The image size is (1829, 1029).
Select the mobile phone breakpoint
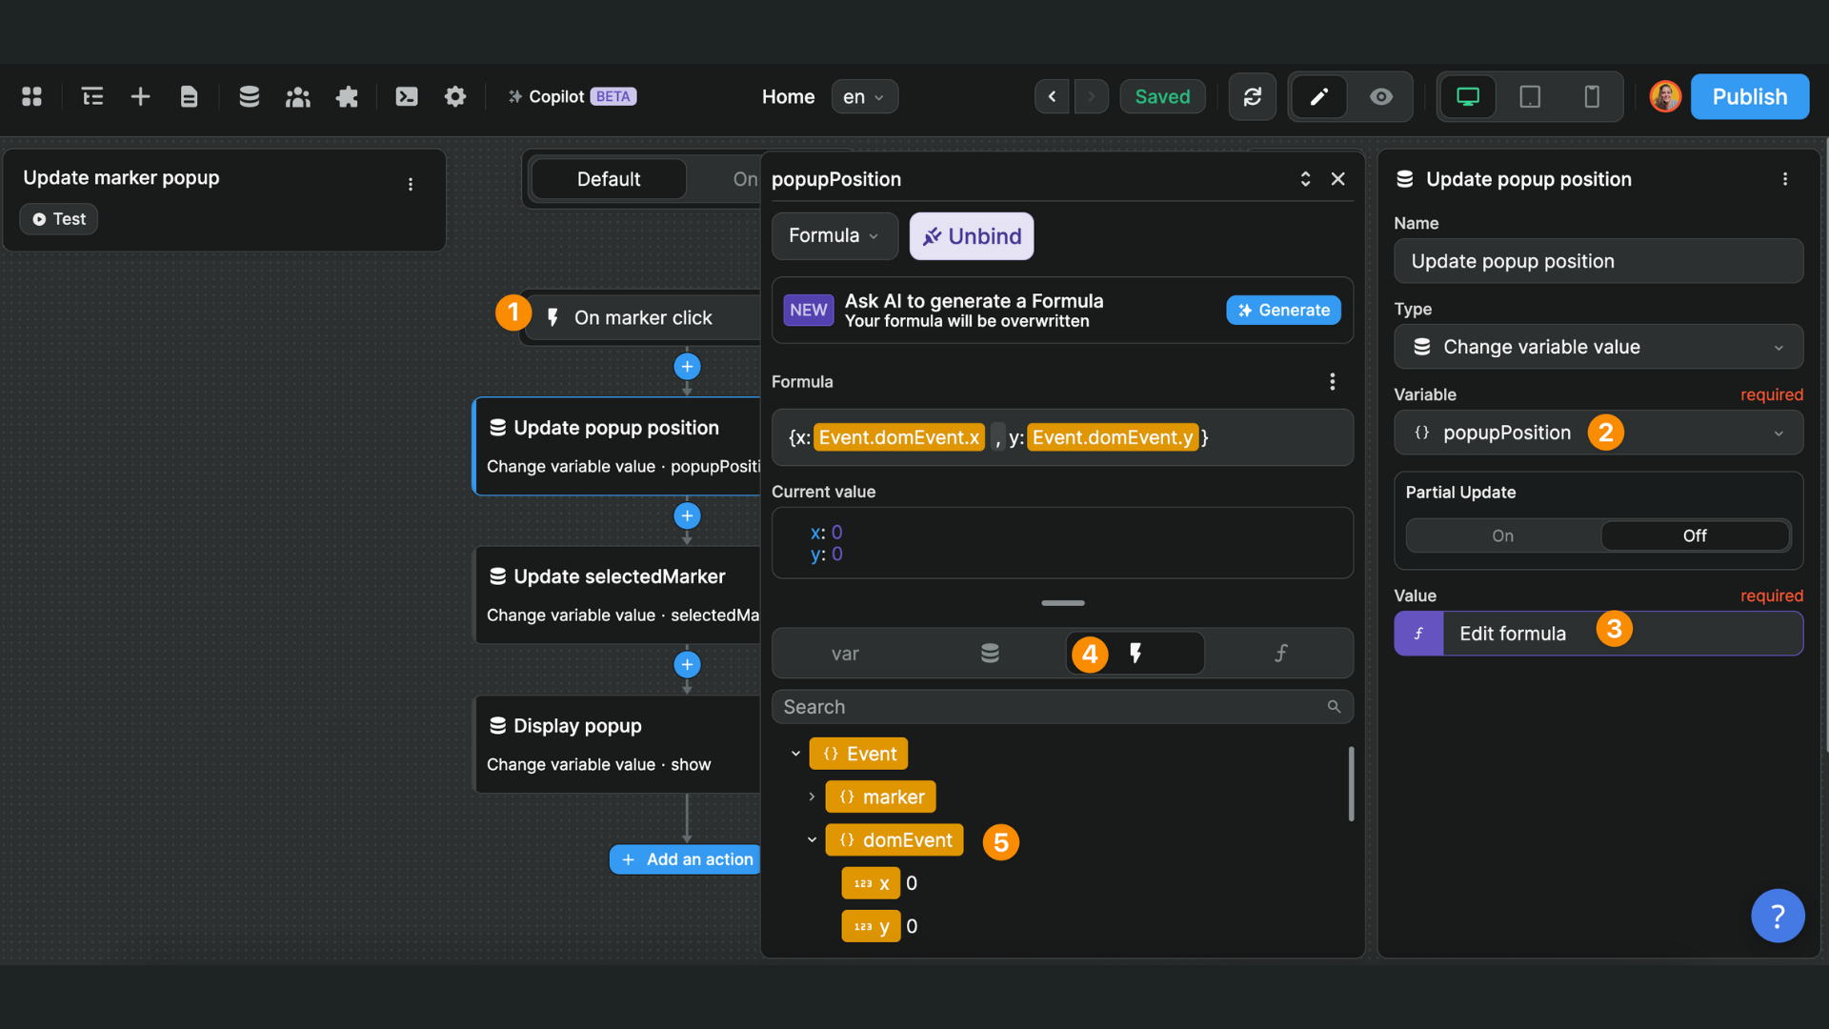point(1593,96)
